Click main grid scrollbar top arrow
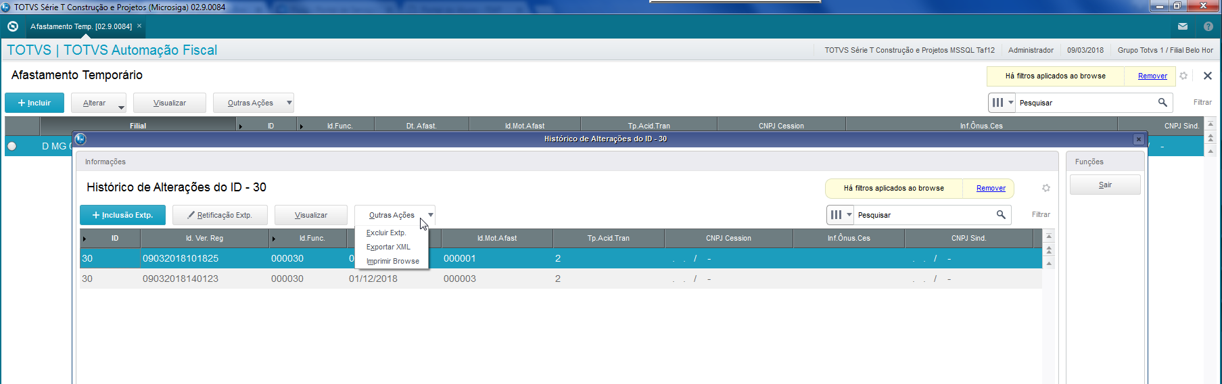The height and width of the screenshot is (384, 1222). pyautogui.click(x=1211, y=124)
